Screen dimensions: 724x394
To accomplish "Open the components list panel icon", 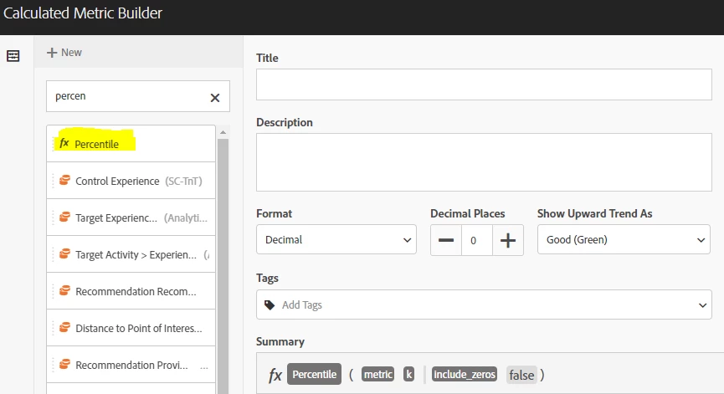I will point(13,56).
